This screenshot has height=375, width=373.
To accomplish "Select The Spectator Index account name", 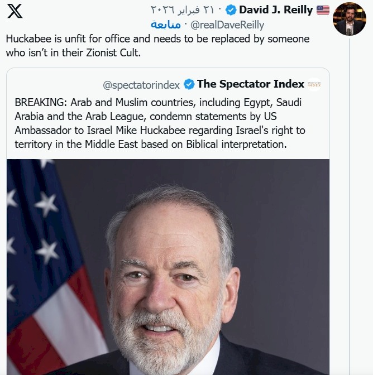I will pos(251,84).
